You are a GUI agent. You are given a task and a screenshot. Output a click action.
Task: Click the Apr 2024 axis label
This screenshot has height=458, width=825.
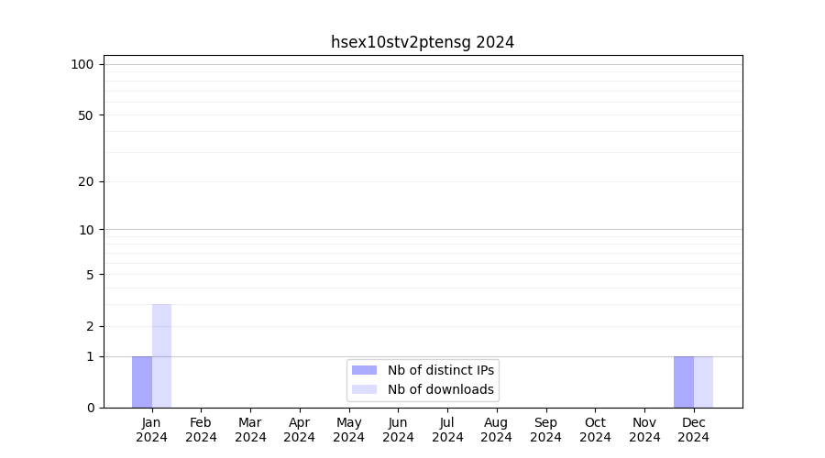pos(300,430)
